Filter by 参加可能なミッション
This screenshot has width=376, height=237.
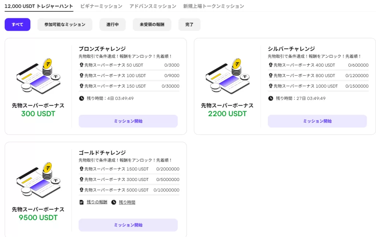(x=65, y=25)
